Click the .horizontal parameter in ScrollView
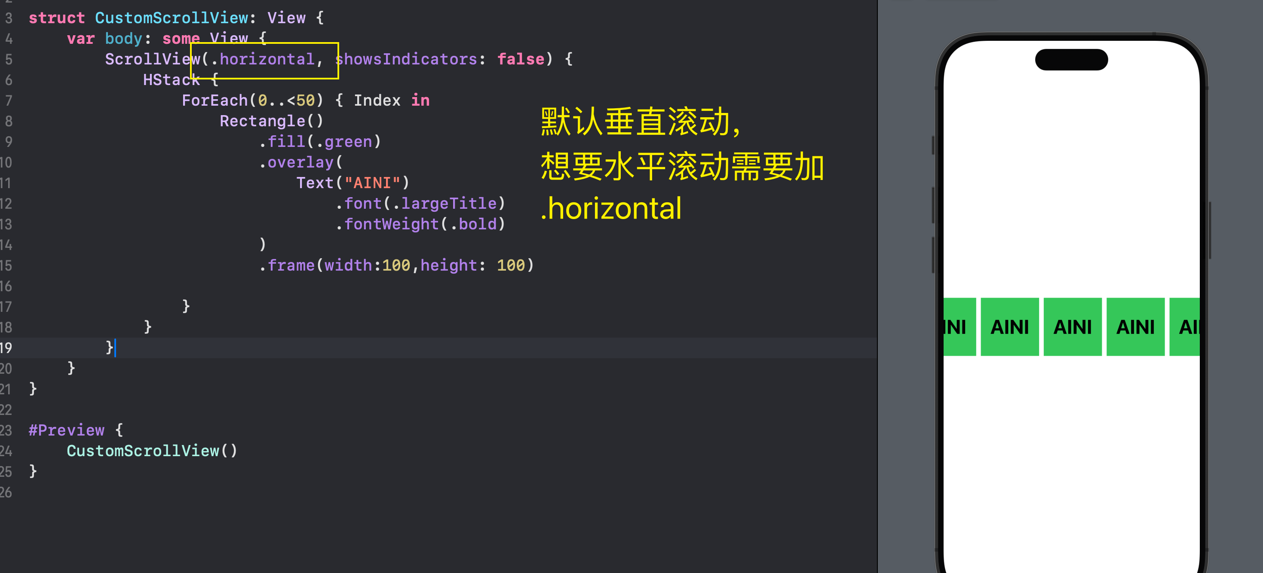 [x=263, y=59]
